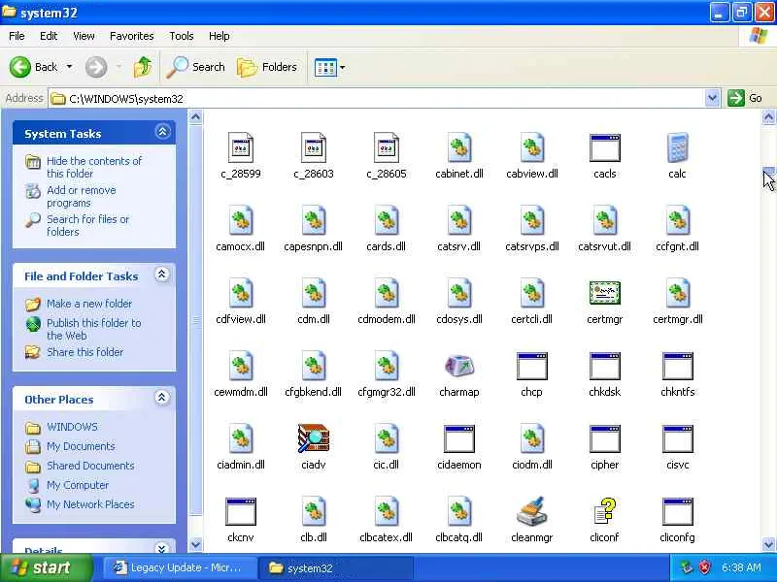Select the chkntfs executable icon
The width and height of the screenshot is (777, 582).
point(677,367)
